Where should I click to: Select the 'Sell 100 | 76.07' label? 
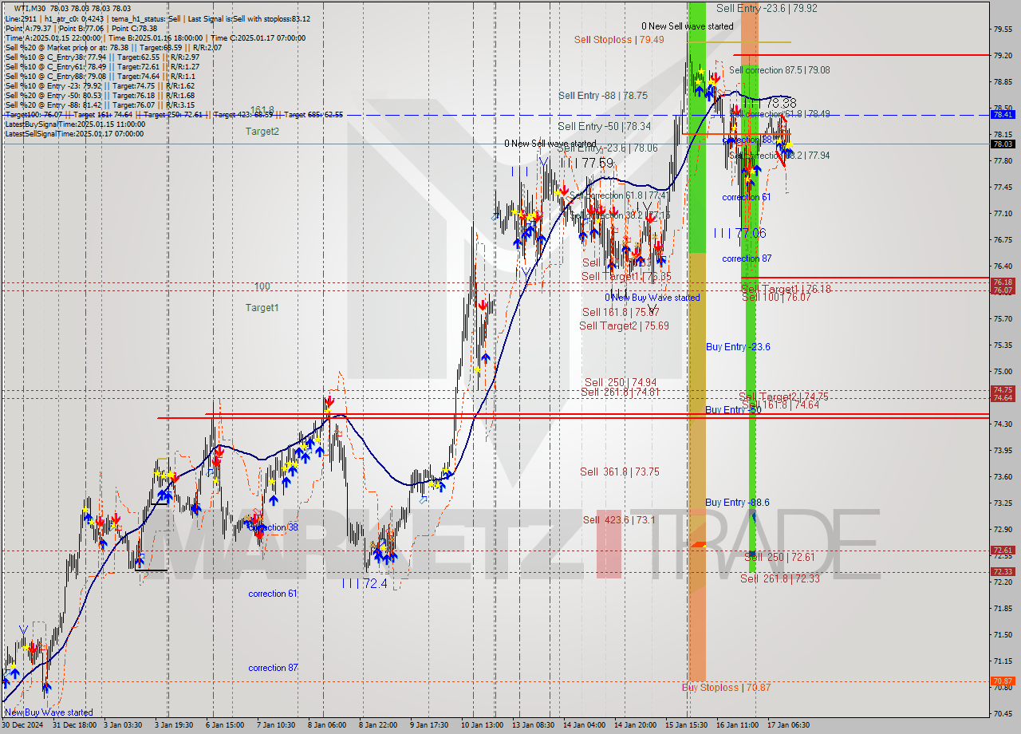(776, 297)
